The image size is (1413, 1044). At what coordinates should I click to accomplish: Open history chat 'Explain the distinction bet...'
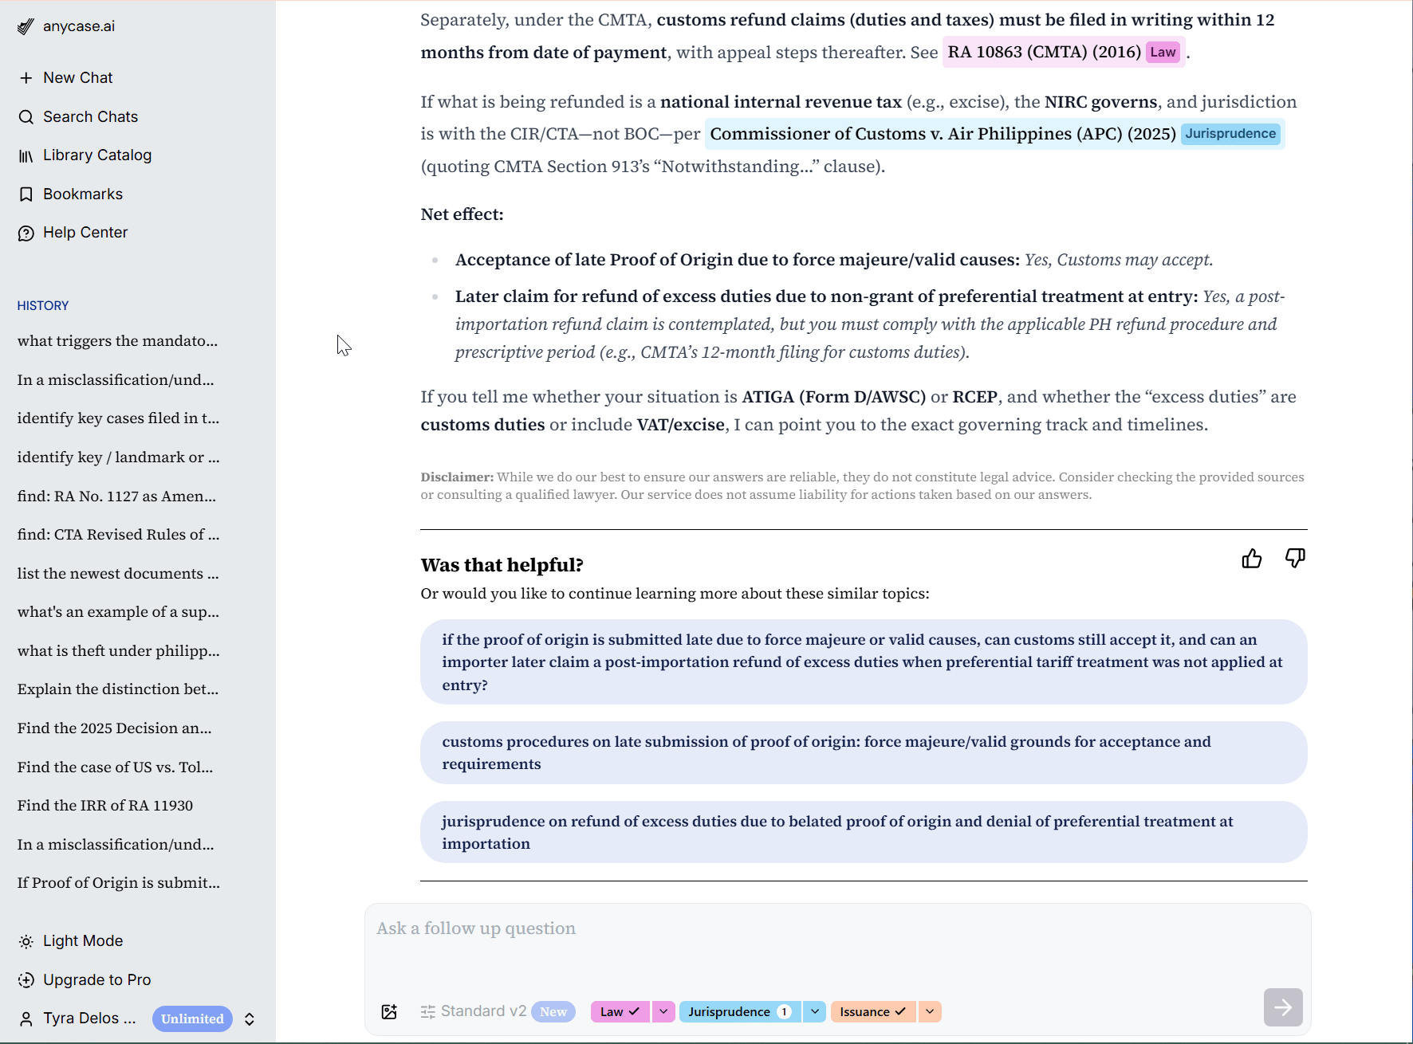tap(118, 689)
